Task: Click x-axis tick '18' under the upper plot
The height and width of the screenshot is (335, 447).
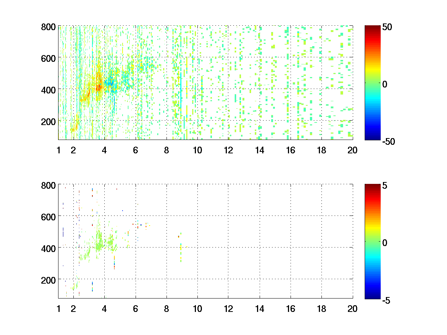Action: (321, 150)
